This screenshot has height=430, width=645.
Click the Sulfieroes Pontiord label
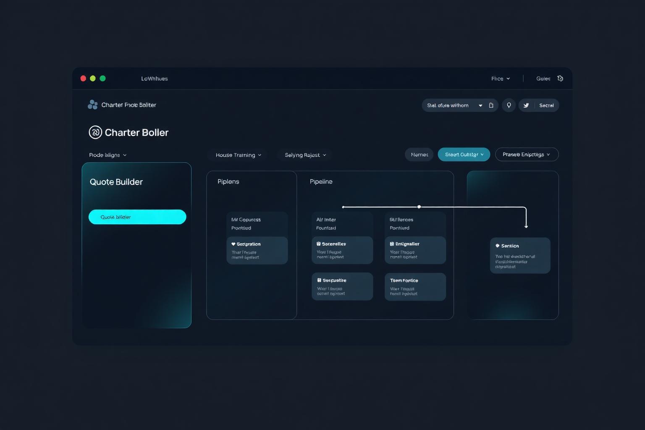(x=401, y=224)
